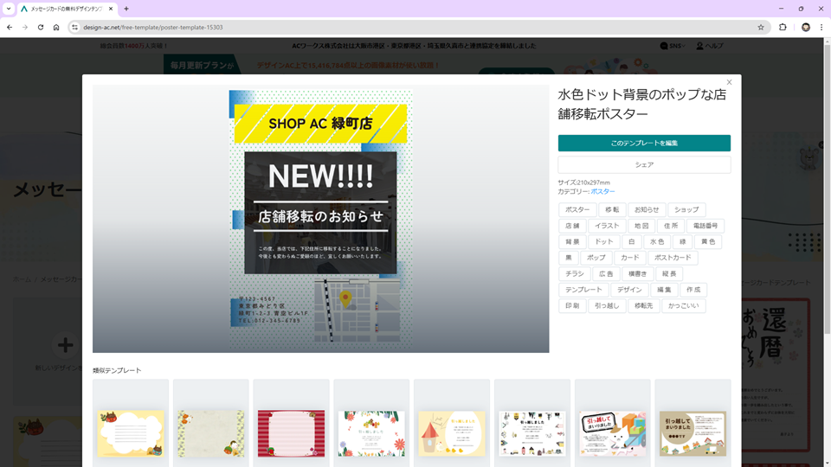This screenshot has width=831, height=467.
Task: Close the template preview modal with X
Action: click(729, 82)
